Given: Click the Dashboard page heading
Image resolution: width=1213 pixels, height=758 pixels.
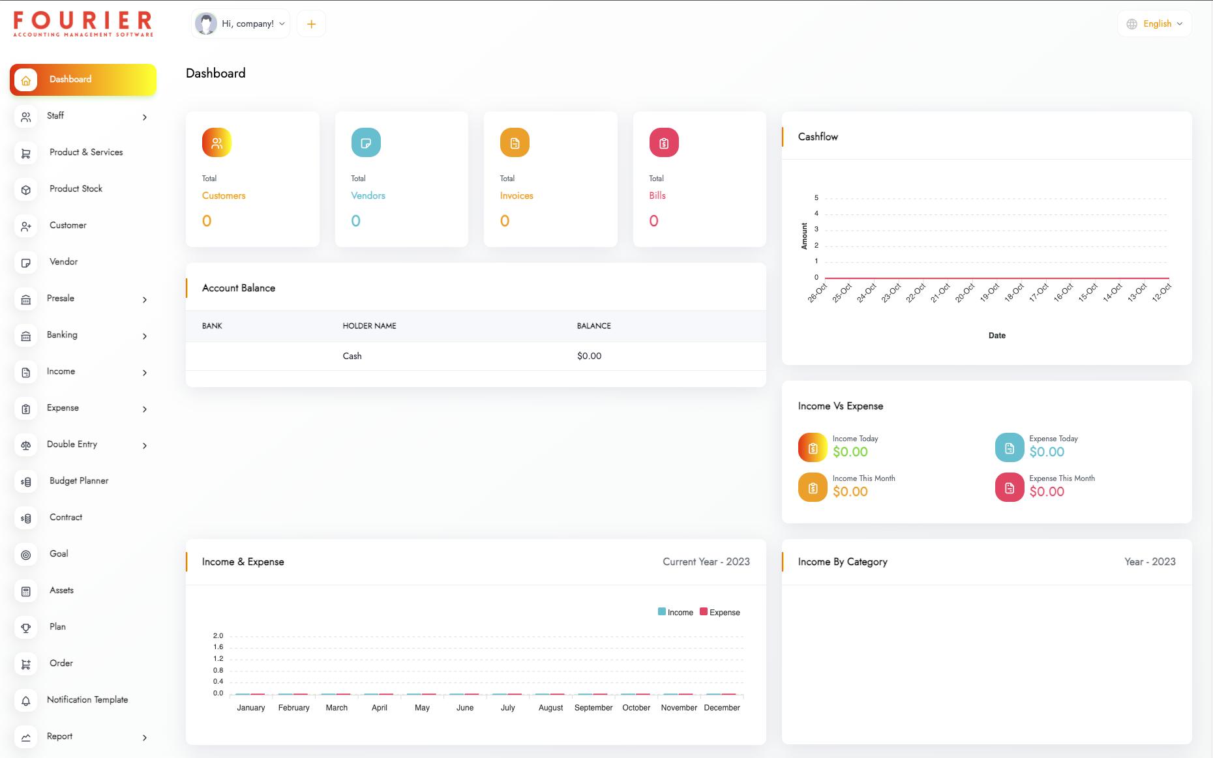Looking at the screenshot, I should click(x=216, y=73).
